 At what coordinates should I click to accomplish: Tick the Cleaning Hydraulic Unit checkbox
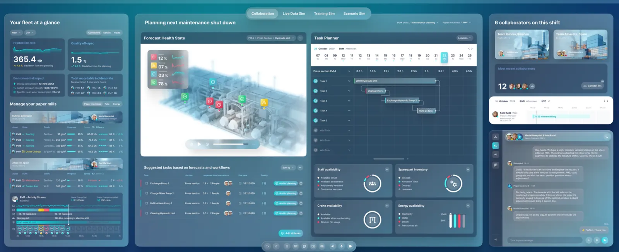pos(147,213)
